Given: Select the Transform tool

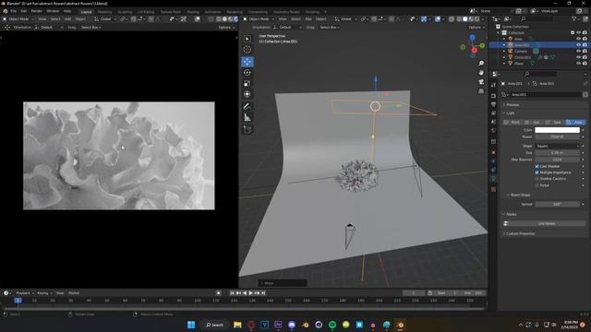Looking at the screenshot, I should coord(247,94).
